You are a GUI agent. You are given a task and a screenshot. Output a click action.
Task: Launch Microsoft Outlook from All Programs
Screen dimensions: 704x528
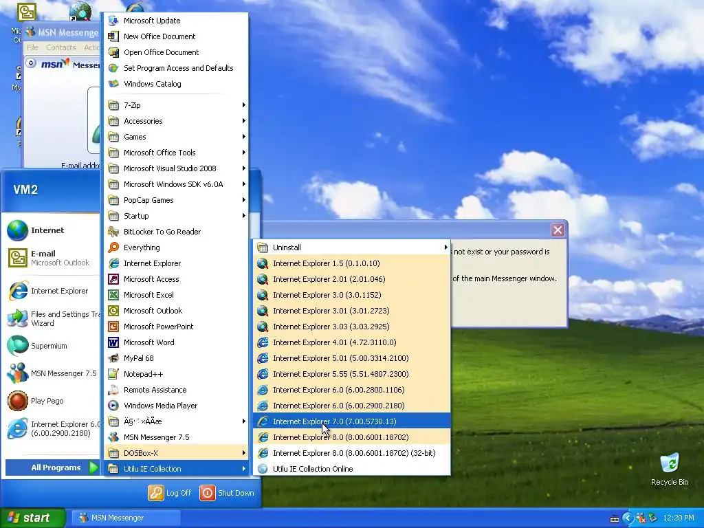[177, 311]
